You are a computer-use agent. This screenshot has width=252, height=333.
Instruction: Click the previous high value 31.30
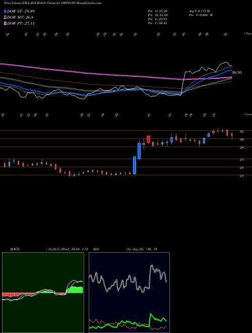tap(163, 15)
